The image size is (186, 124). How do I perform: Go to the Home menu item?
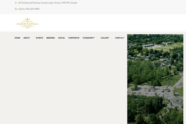tap(17, 38)
